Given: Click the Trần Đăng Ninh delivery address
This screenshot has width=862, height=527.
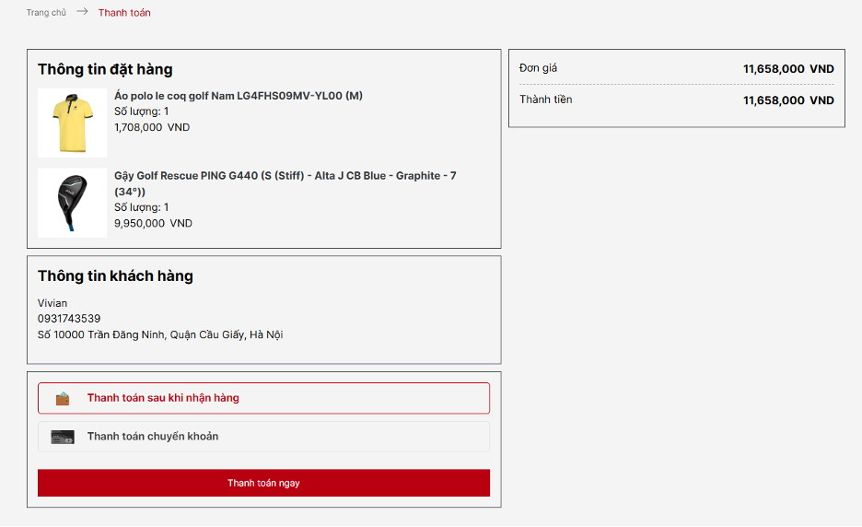Looking at the screenshot, I should [160, 334].
